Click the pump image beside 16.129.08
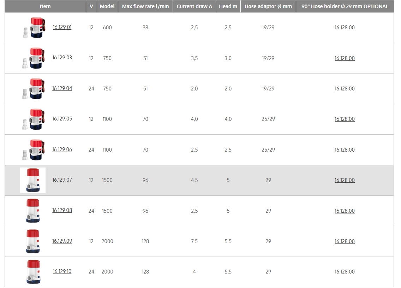 pos(33,211)
